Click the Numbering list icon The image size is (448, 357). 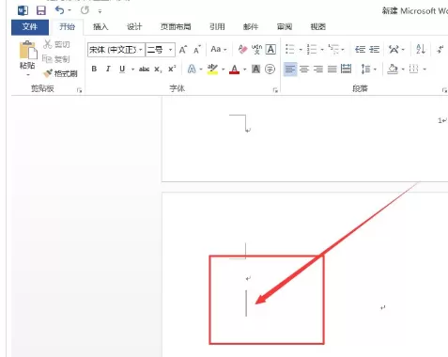coord(312,49)
